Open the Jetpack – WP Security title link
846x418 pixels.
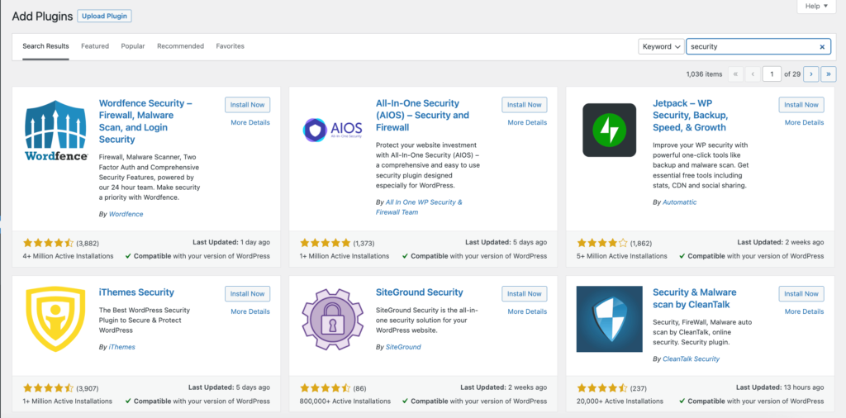pos(691,116)
